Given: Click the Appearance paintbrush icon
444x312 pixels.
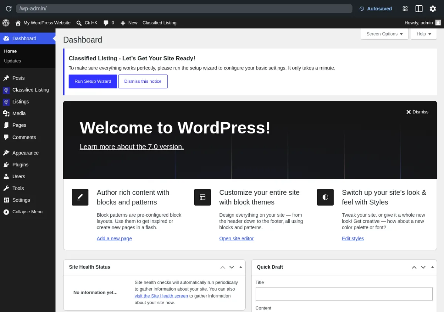Looking at the screenshot, I should pos(6,153).
